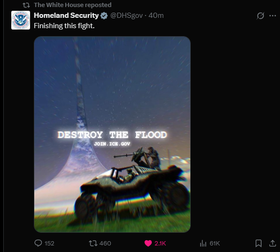Open the @DHSgov handle link
280x252 pixels.
(126, 15)
